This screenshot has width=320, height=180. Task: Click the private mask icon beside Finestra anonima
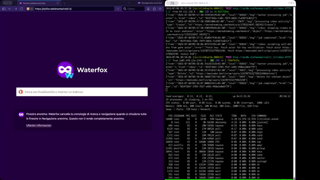pos(21,114)
